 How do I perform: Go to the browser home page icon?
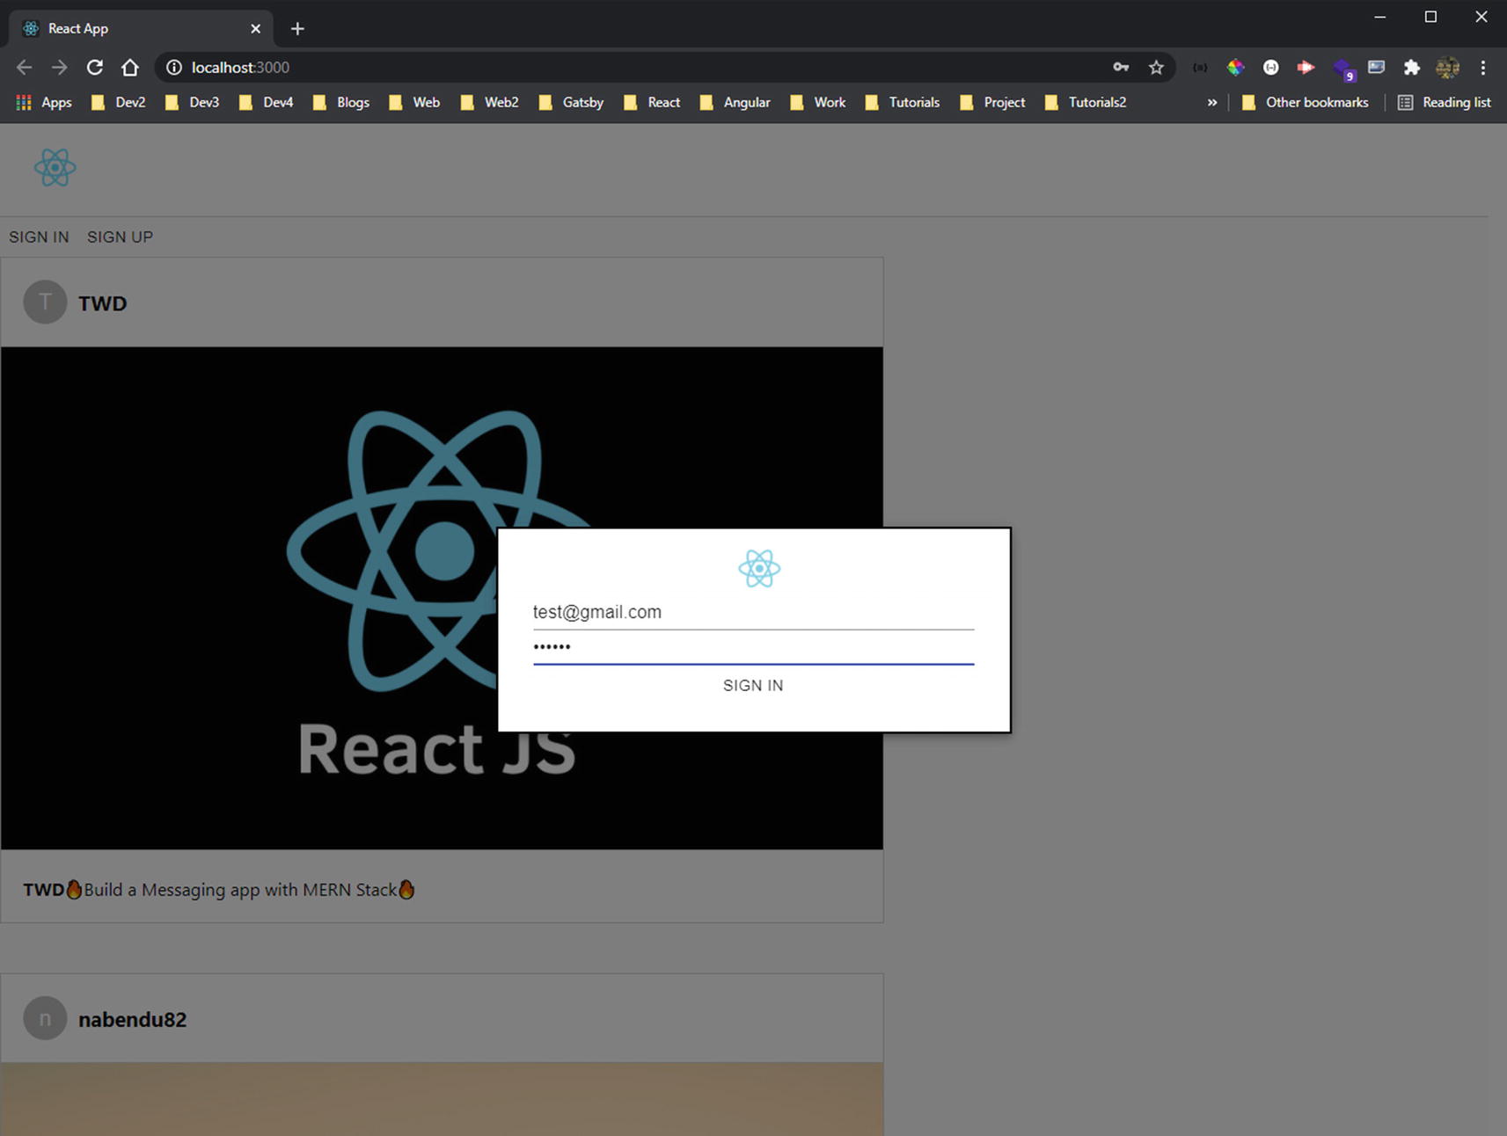coord(130,68)
